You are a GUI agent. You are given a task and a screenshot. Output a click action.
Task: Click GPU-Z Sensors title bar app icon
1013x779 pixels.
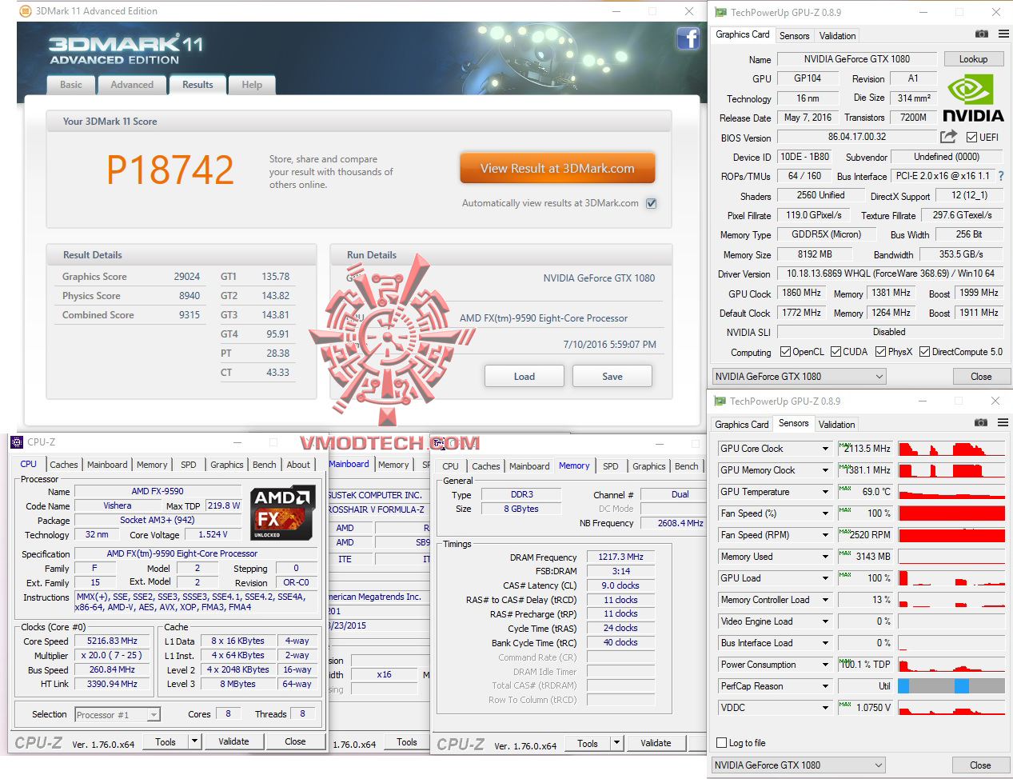pyautogui.click(x=720, y=401)
